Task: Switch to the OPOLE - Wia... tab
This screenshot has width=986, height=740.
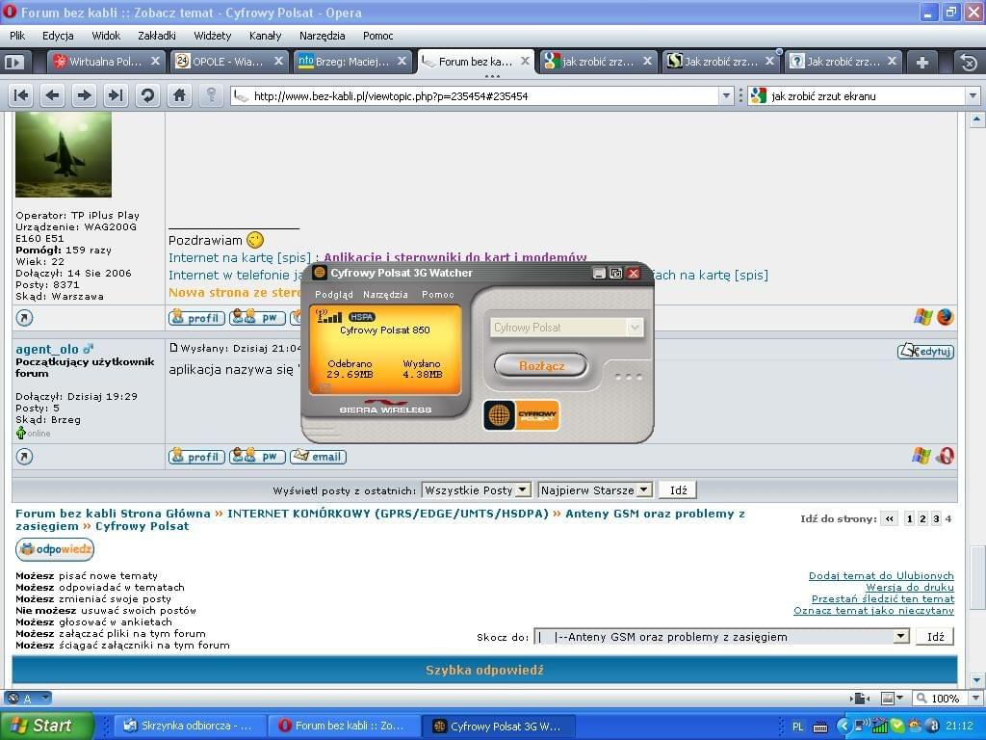Action: click(x=229, y=62)
